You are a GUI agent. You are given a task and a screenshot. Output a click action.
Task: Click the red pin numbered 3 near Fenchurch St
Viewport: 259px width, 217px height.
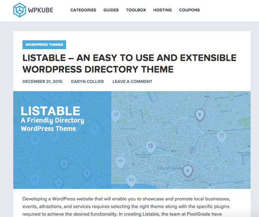188,171
